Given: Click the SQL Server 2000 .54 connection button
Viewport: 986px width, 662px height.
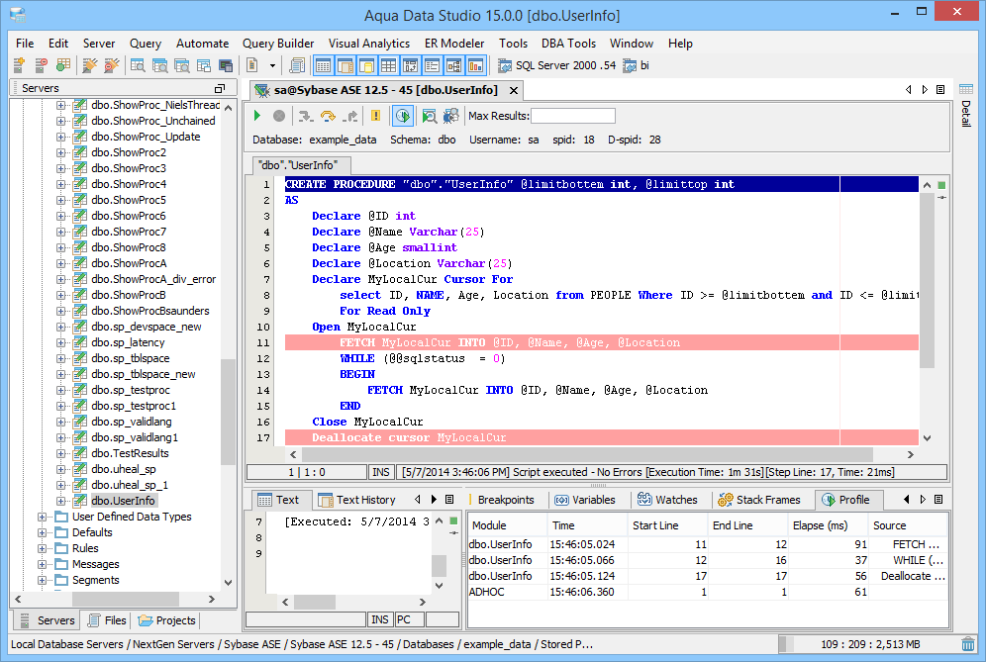Looking at the screenshot, I should [x=556, y=65].
